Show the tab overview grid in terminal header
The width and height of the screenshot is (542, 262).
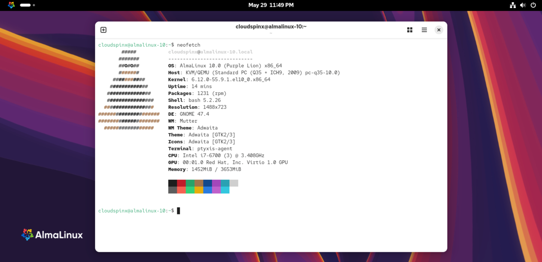[409, 30]
